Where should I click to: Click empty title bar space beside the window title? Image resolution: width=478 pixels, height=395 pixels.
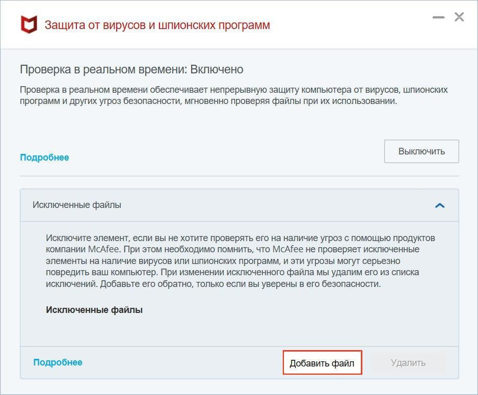347,25
